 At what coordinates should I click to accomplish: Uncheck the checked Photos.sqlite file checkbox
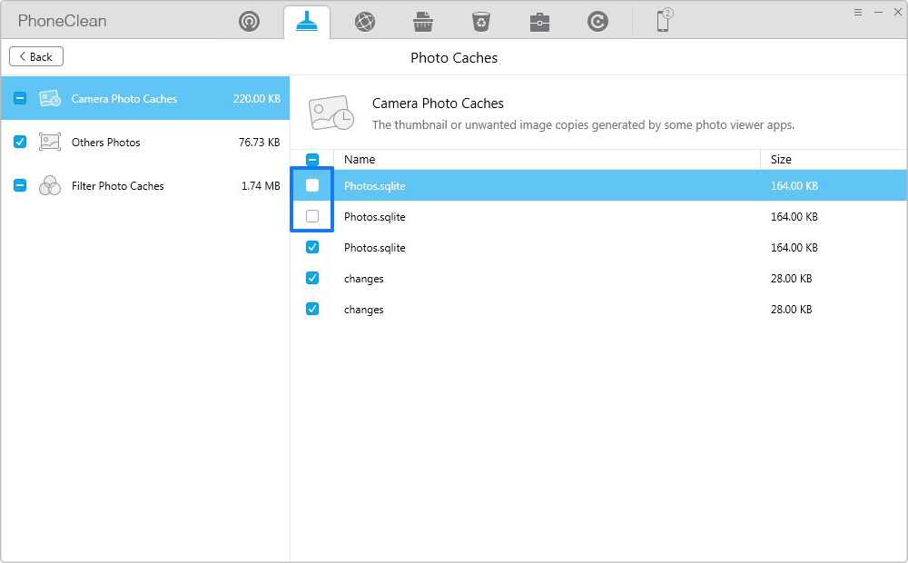tap(312, 248)
